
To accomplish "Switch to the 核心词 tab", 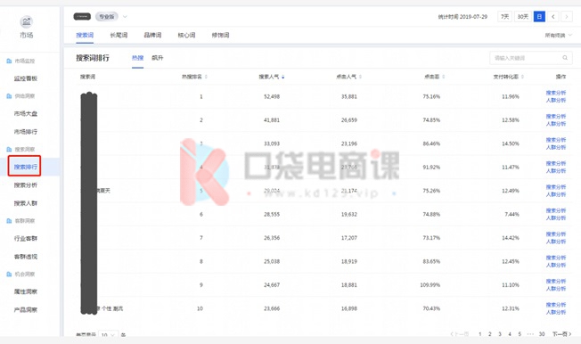I will click(x=186, y=36).
